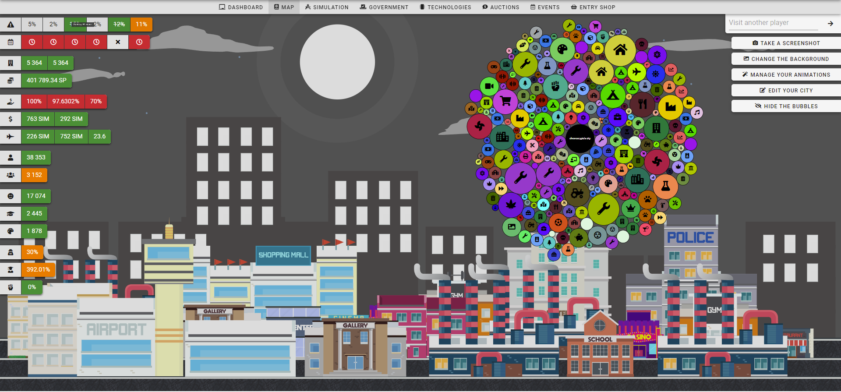Screen dimensions: 841x392
Task: Click the 752 SIM value
Action: tap(71, 137)
